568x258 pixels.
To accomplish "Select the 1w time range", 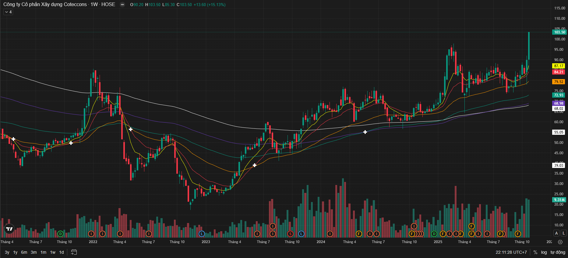I will 53,252.
